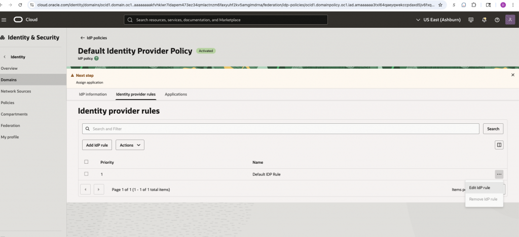Click the Activated status badge
Image resolution: width=519 pixels, height=237 pixels.
pyautogui.click(x=206, y=51)
